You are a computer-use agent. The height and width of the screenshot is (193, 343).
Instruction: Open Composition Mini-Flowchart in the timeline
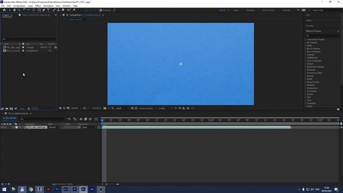[x=69, y=119]
